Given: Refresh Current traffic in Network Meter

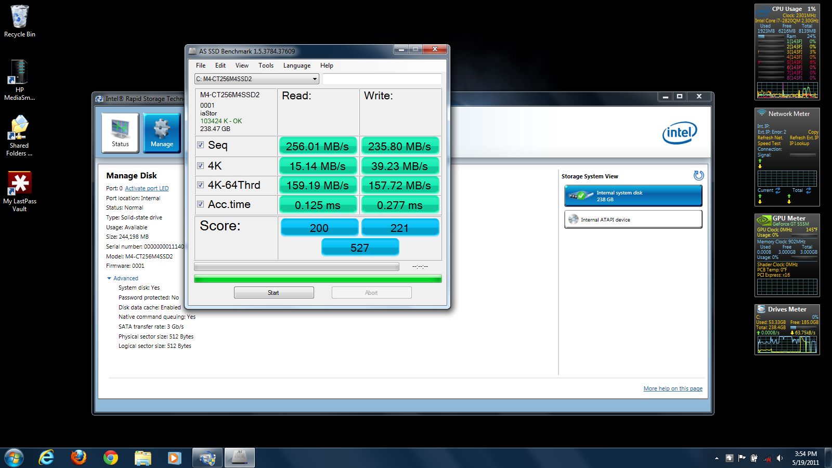Looking at the screenshot, I should point(778,190).
